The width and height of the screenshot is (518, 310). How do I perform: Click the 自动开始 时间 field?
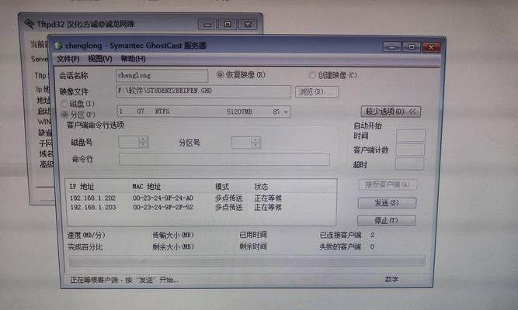click(411, 136)
